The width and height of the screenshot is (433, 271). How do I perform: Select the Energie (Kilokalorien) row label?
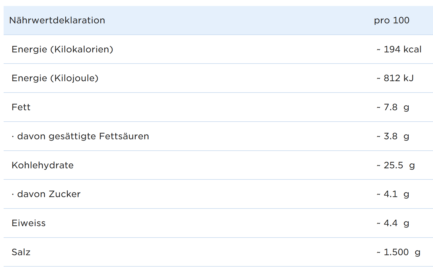[62, 49]
